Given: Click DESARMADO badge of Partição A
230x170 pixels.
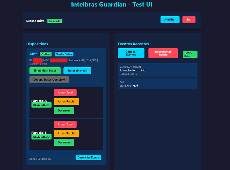Looking at the screenshot, I should 41,105.
